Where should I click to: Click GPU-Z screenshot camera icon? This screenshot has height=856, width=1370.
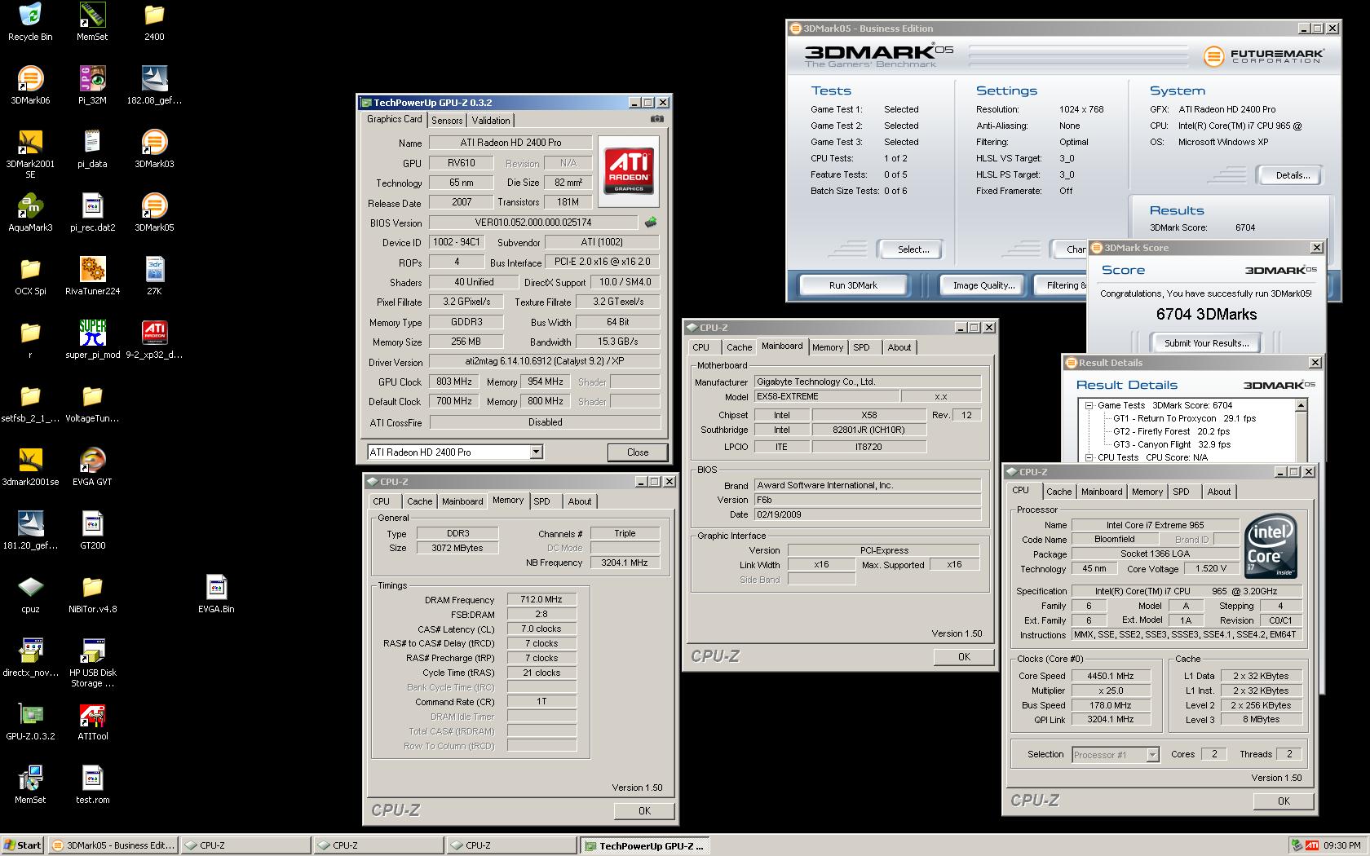coord(656,119)
